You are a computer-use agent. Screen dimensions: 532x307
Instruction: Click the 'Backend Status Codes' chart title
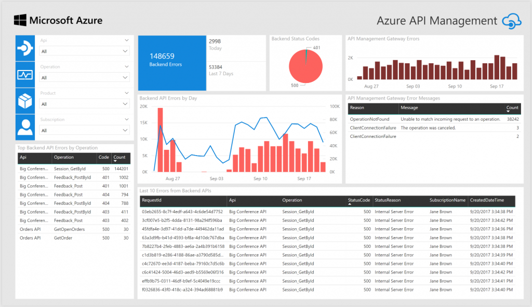[296, 39]
